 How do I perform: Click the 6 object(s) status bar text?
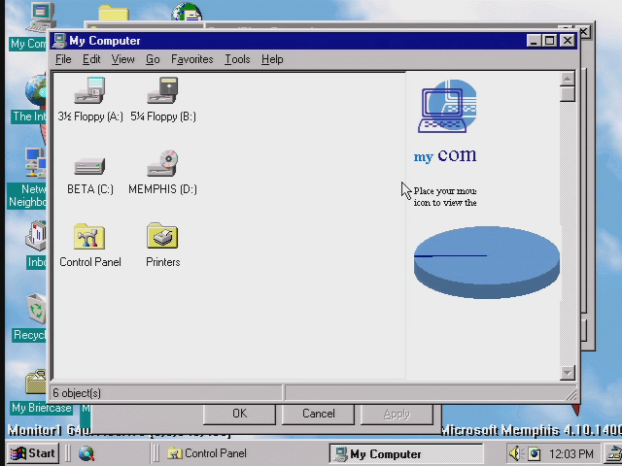(77, 393)
